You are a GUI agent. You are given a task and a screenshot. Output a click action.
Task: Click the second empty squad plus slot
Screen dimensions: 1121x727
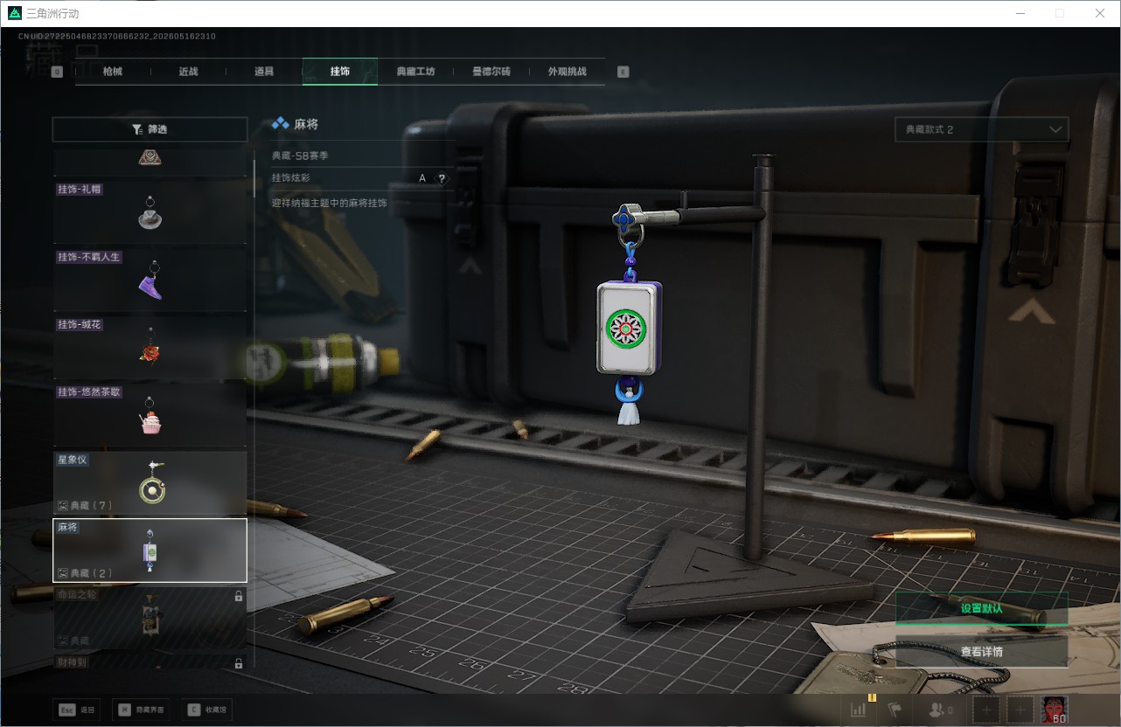1020,710
